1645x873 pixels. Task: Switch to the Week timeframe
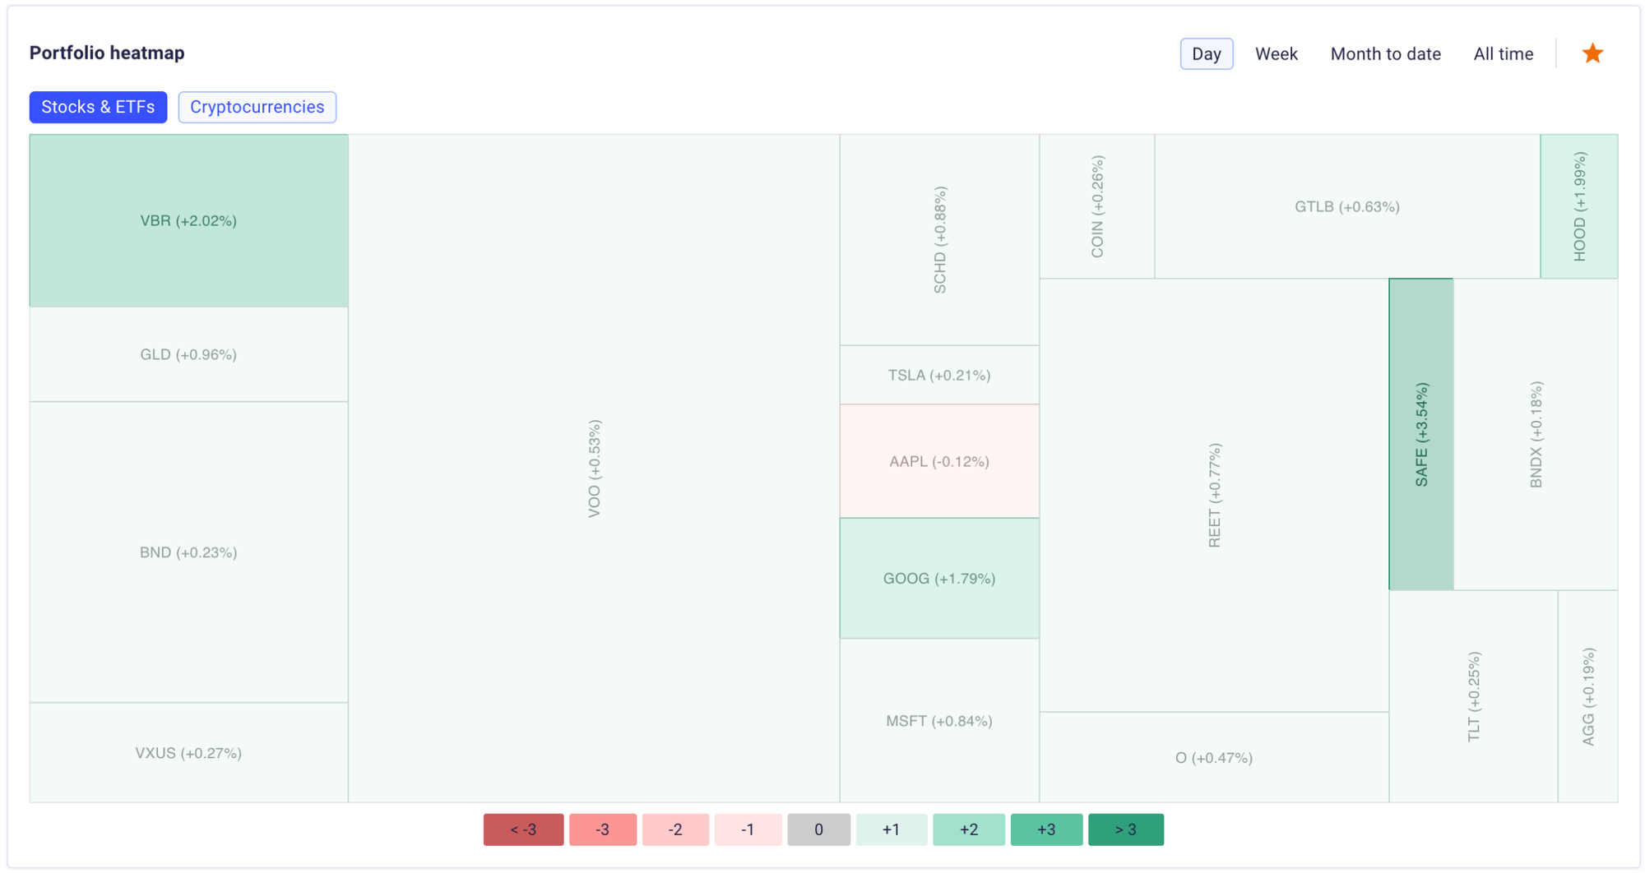[1276, 53]
